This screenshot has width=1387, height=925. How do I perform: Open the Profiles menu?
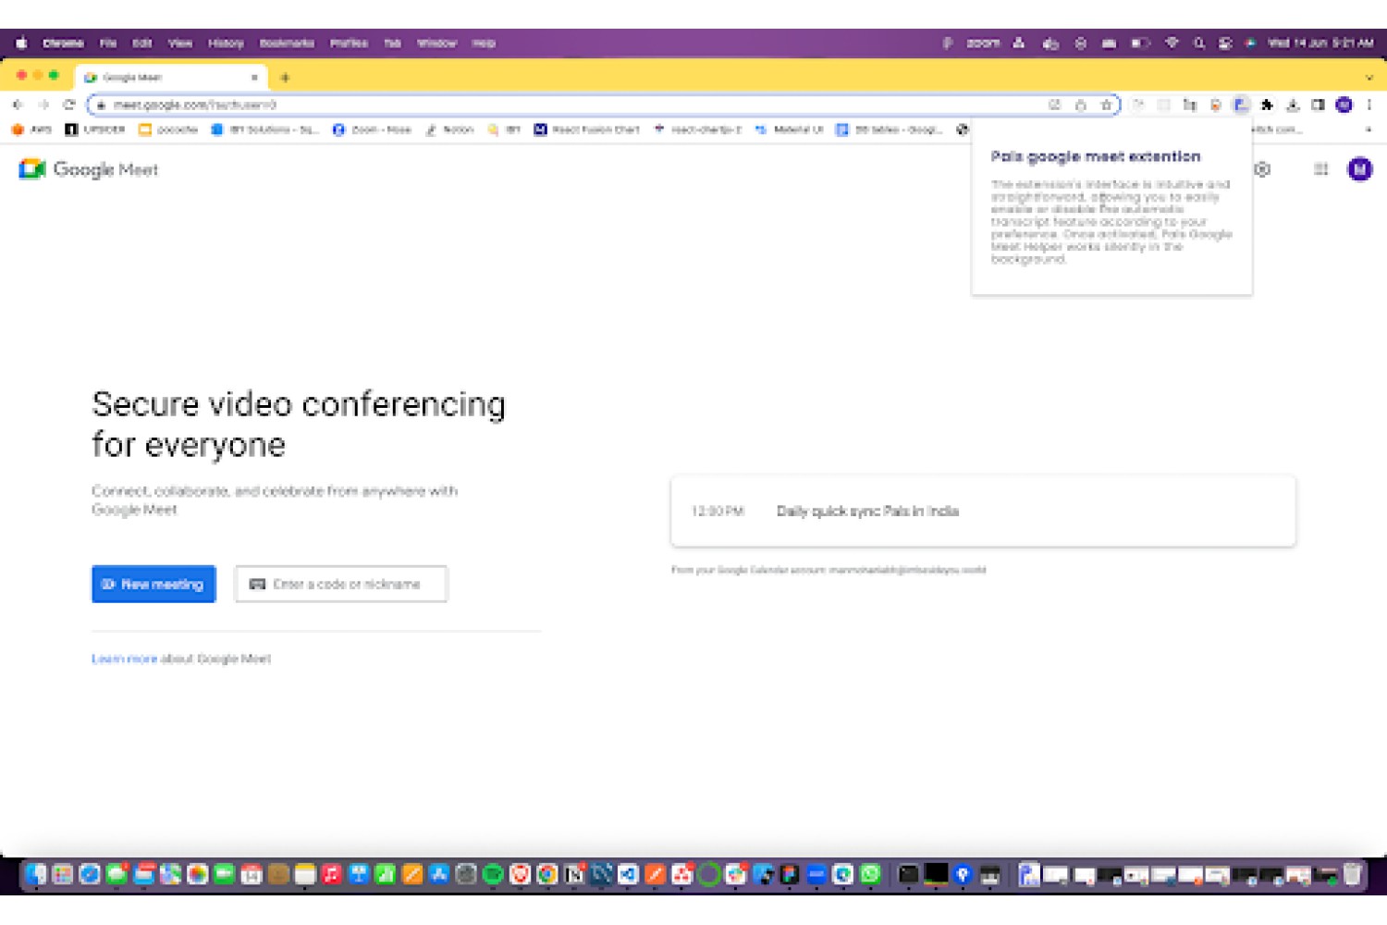(349, 43)
